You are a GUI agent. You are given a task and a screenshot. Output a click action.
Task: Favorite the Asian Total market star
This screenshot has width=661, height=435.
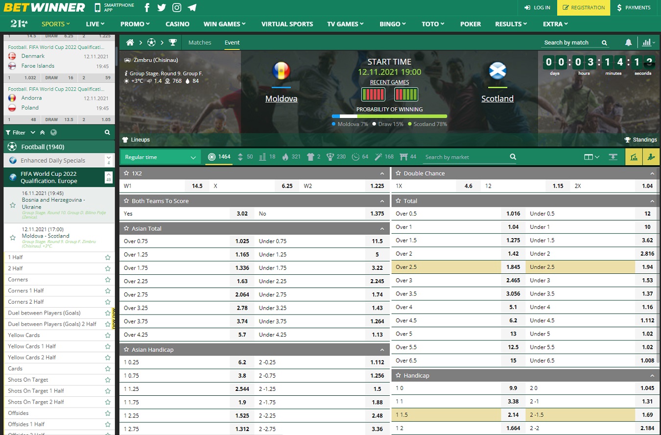pos(126,228)
